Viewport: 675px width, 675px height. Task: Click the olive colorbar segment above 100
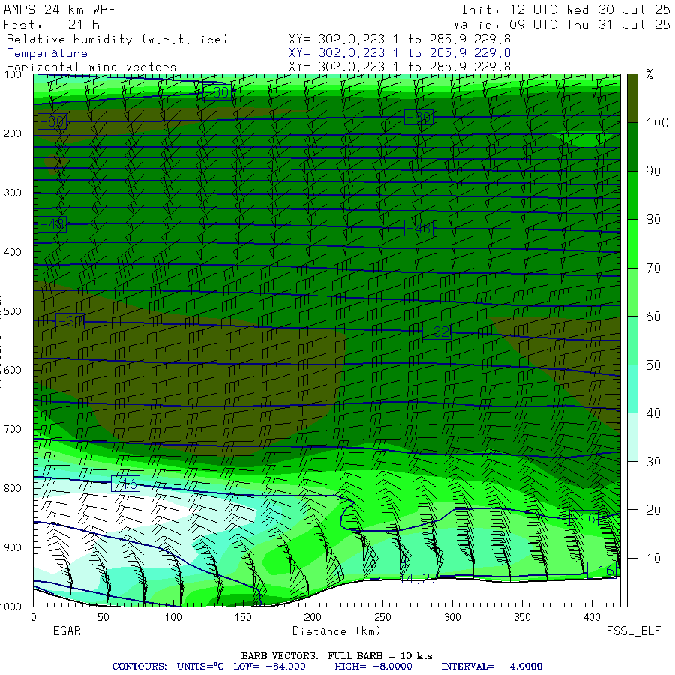632,98
